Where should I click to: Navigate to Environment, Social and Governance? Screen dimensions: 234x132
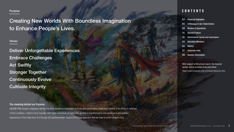203,37
